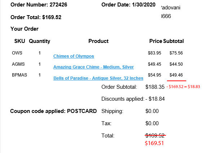Click the AGMS SKU cell
223x153 pixels.
tap(18, 64)
